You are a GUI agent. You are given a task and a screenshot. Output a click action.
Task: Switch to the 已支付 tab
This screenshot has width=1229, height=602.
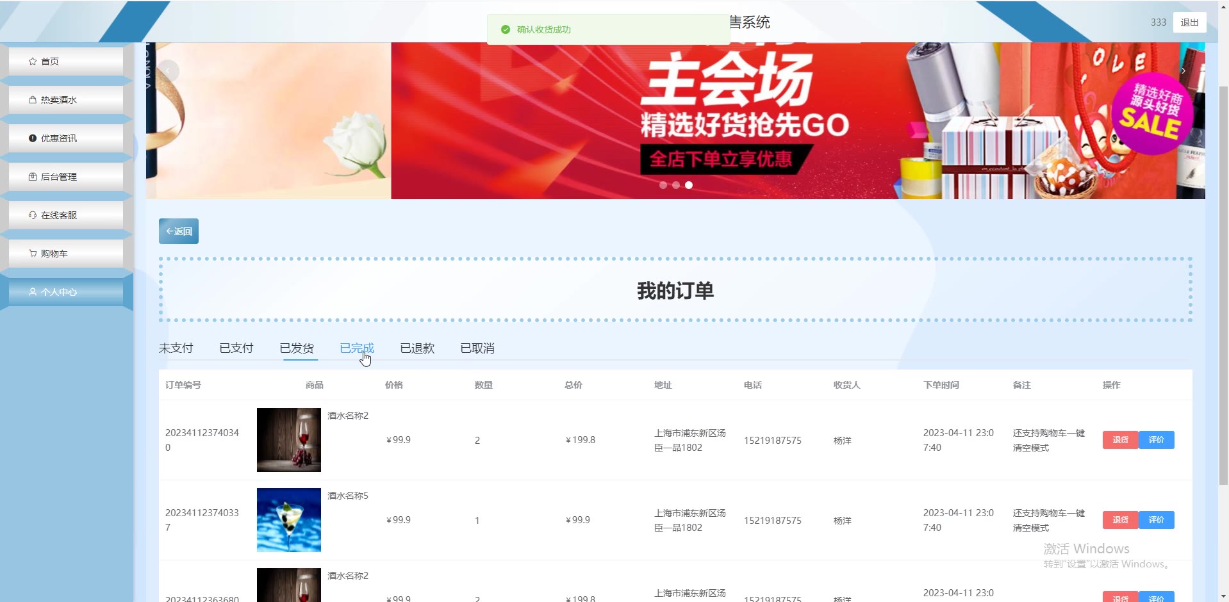click(x=236, y=348)
